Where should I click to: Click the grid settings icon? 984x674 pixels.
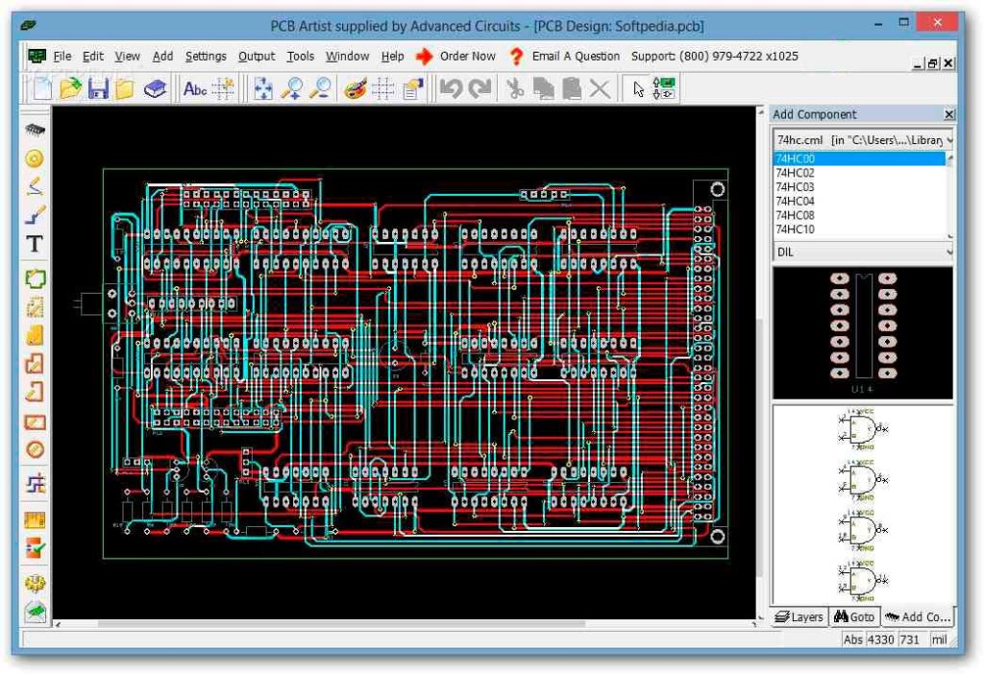[383, 89]
